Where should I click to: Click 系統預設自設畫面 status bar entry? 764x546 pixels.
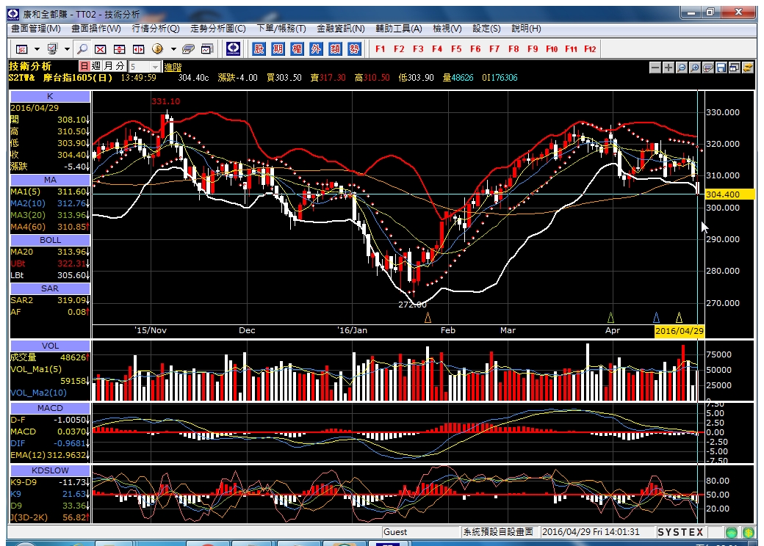[x=498, y=532]
